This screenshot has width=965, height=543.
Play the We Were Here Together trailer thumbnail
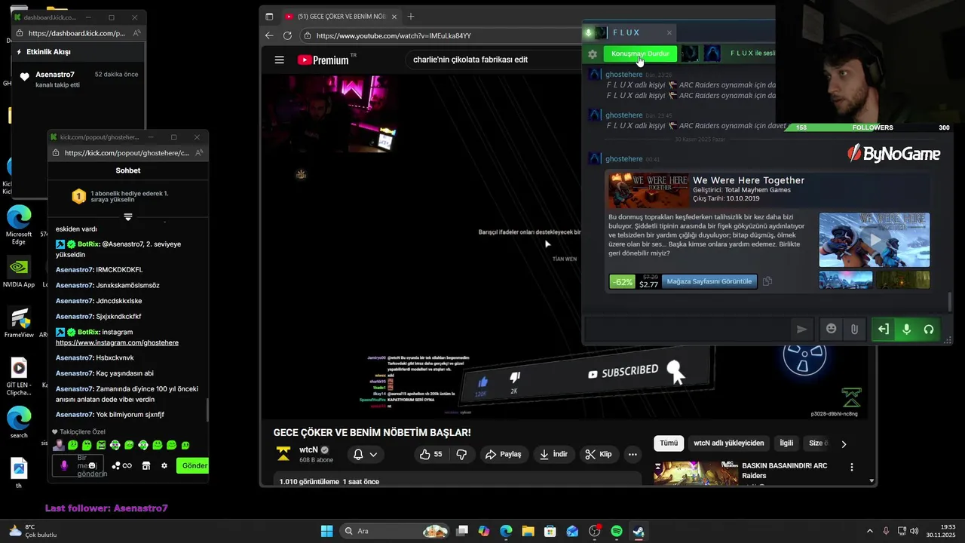click(875, 240)
